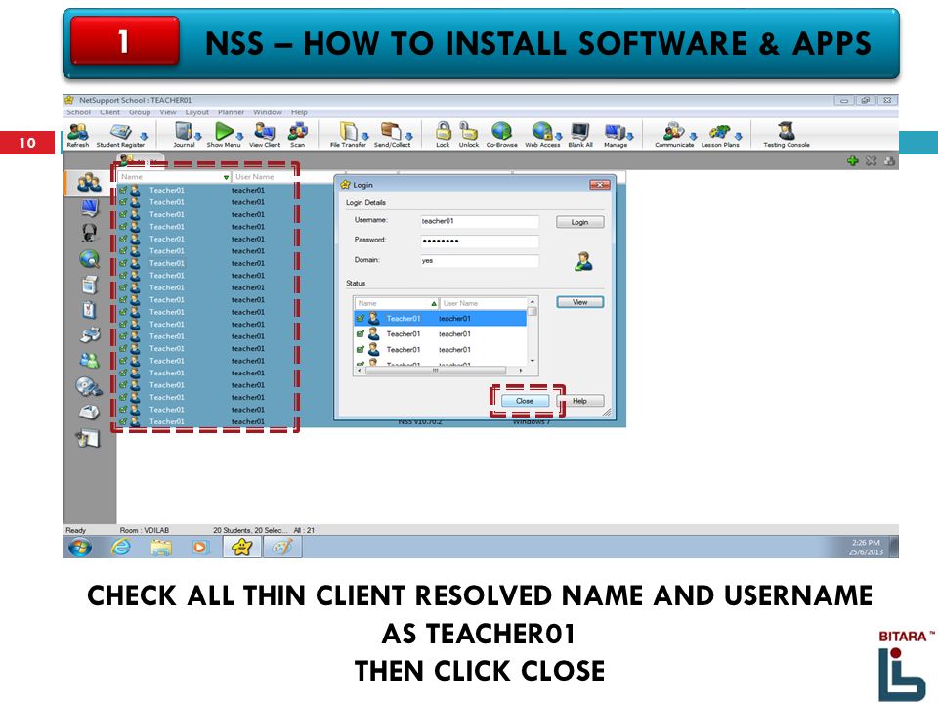938x704 pixels.
Task: Open the File Transfer tool
Action: pyautogui.click(x=348, y=135)
